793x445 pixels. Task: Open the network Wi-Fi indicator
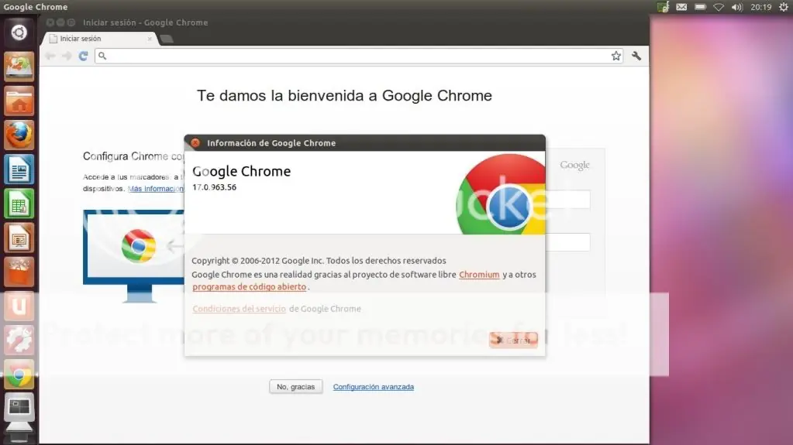pyautogui.click(x=718, y=7)
